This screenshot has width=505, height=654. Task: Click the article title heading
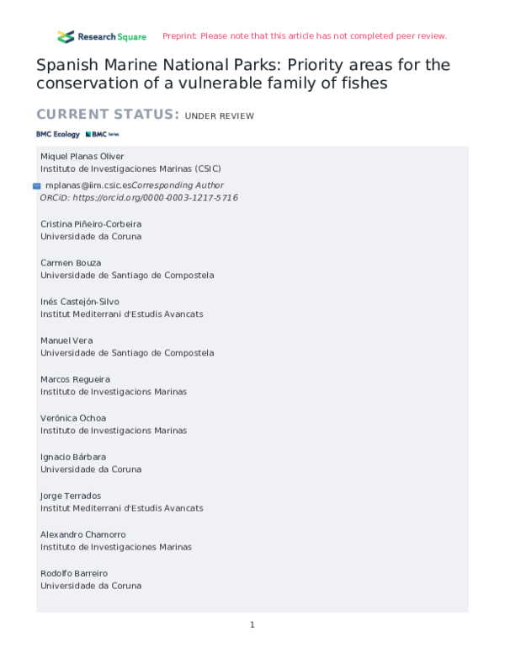[x=242, y=74]
